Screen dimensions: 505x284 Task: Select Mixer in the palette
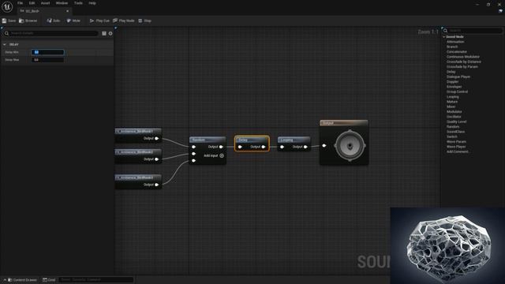click(451, 106)
